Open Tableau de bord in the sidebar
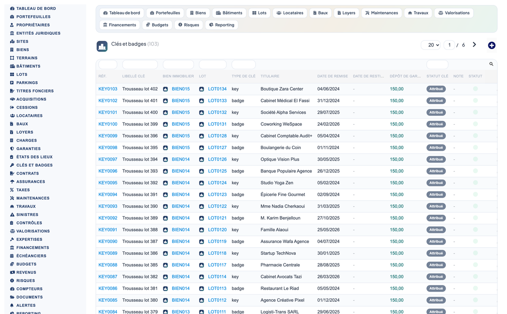This screenshot has height=314, width=507. 33,8
